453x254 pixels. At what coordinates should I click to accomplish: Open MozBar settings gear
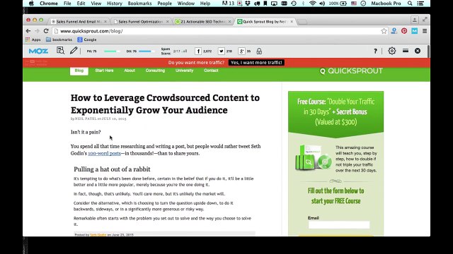[x=391, y=51]
